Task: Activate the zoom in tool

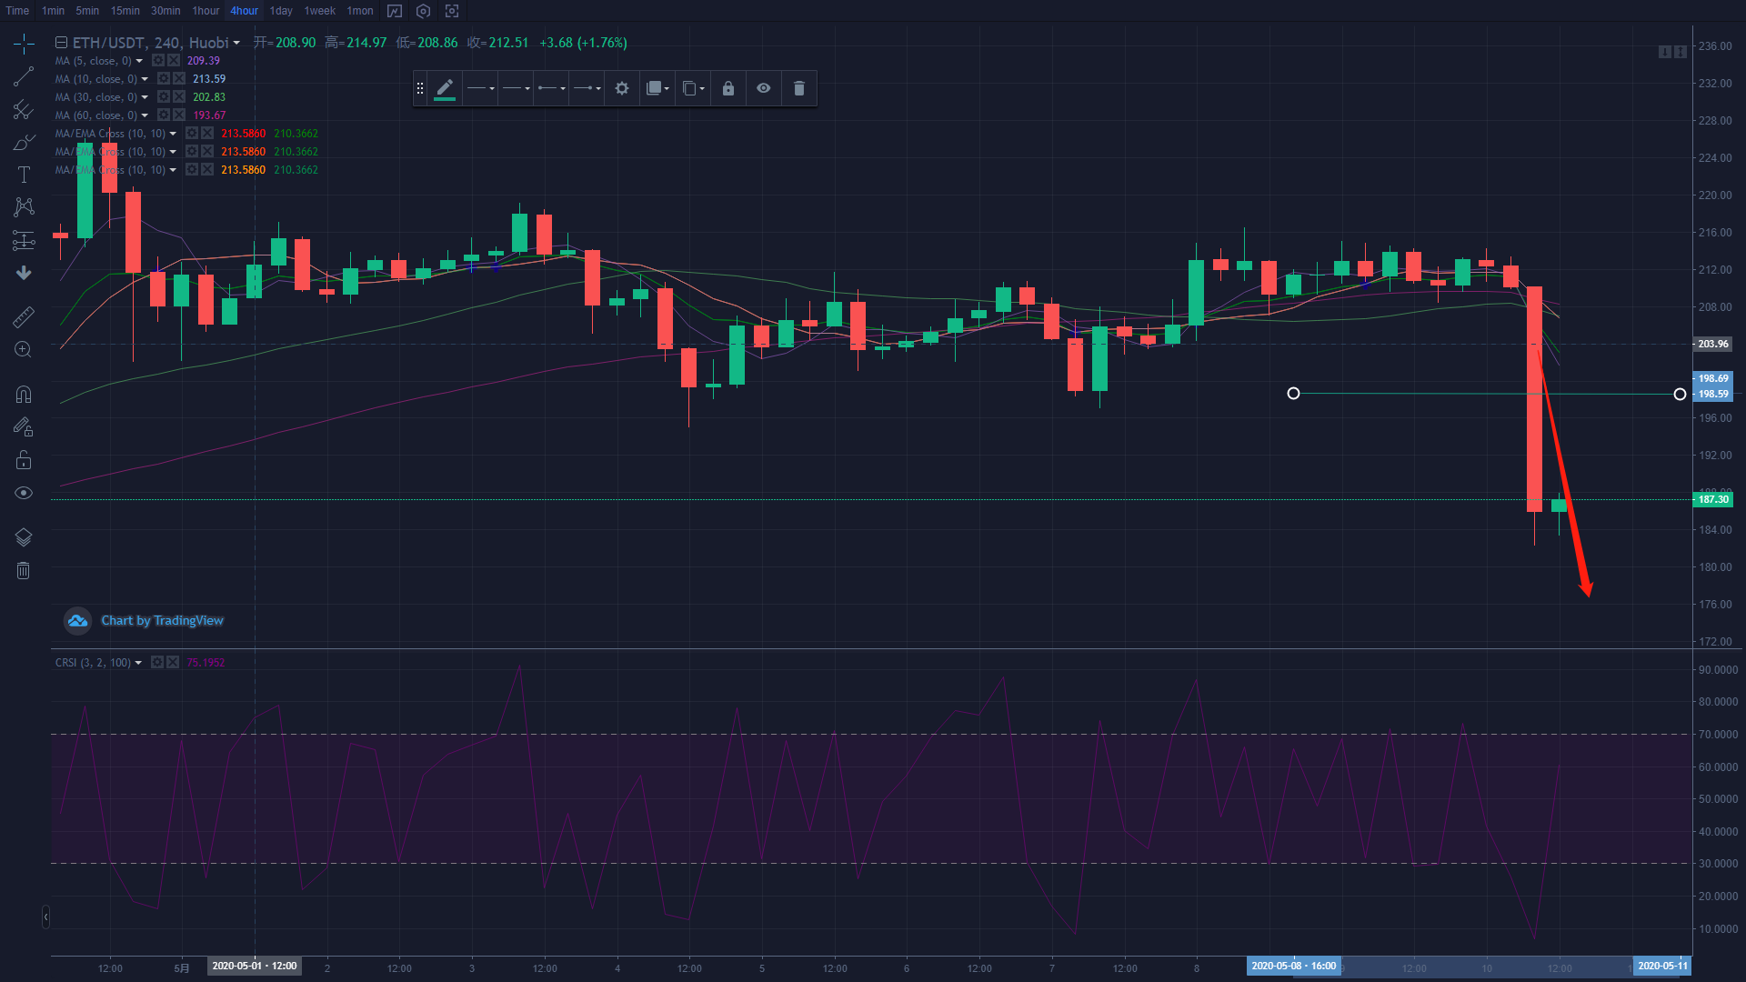Action: click(24, 349)
